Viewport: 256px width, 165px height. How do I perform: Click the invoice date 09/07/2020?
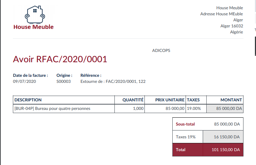pyautogui.click(x=25, y=81)
